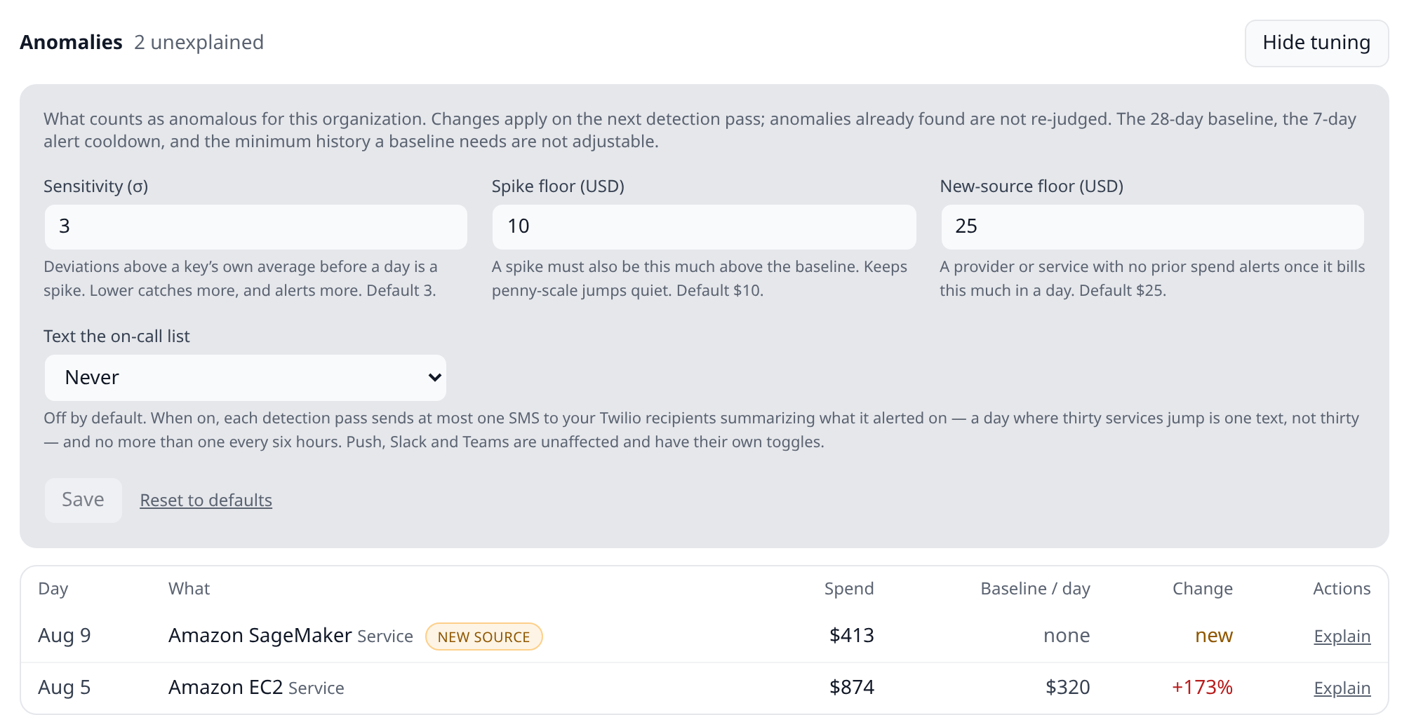
Task: Click the Anomalies heading
Action: click(x=71, y=43)
